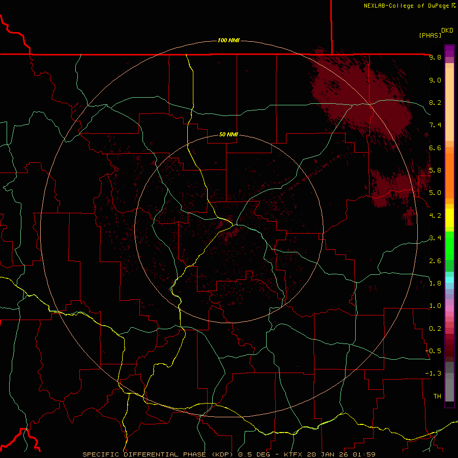Select the 9.8 value on the color scale

[x=435, y=57]
